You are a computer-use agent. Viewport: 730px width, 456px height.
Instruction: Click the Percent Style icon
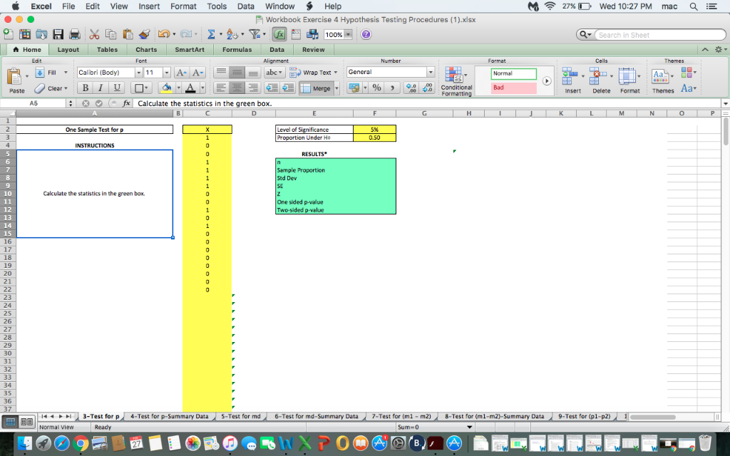376,88
